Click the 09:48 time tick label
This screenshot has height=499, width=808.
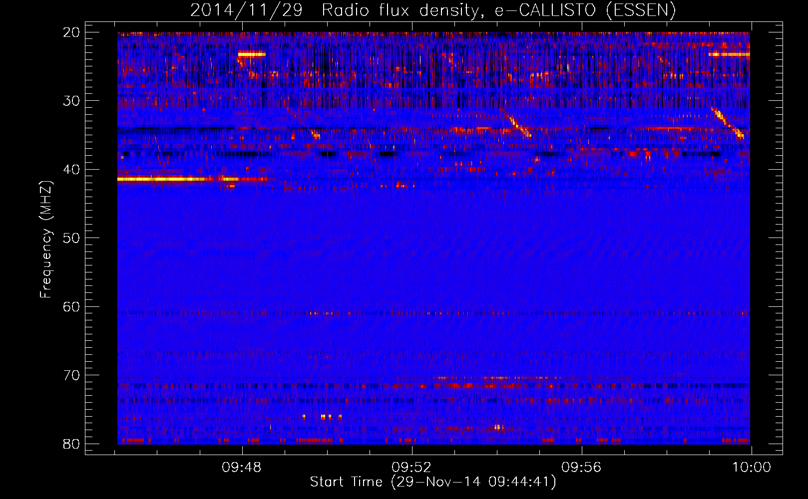[x=241, y=467]
